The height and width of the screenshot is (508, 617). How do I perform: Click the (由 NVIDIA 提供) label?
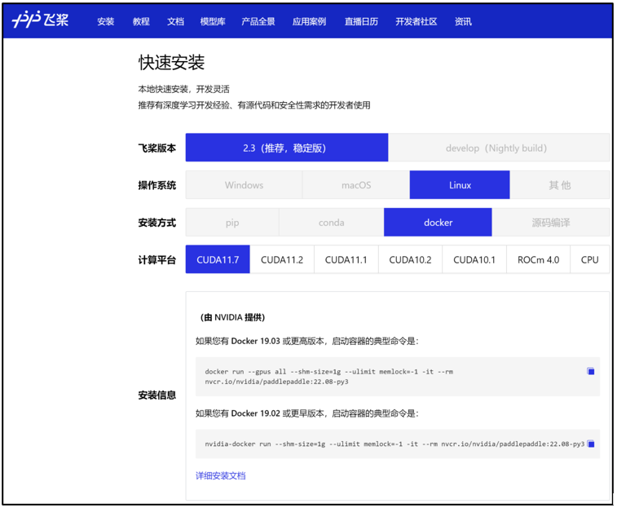[232, 317]
